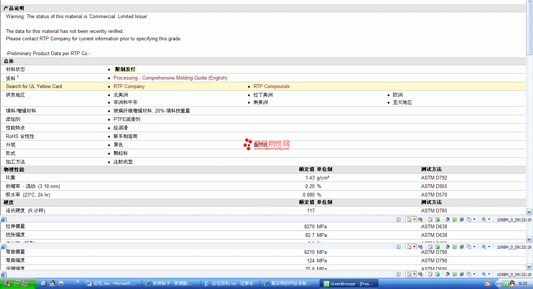This screenshot has width=533, height=289.
Task: Open popup blocker dropdown in bottom status bar
Action: point(414,274)
